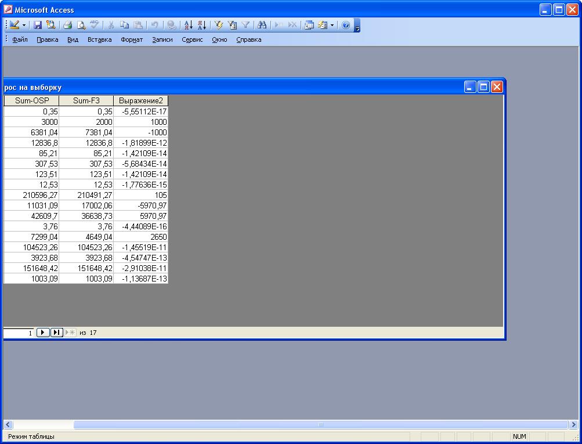Minimize the query window
Image resolution: width=582 pixels, height=444 pixels.
pos(470,87)
